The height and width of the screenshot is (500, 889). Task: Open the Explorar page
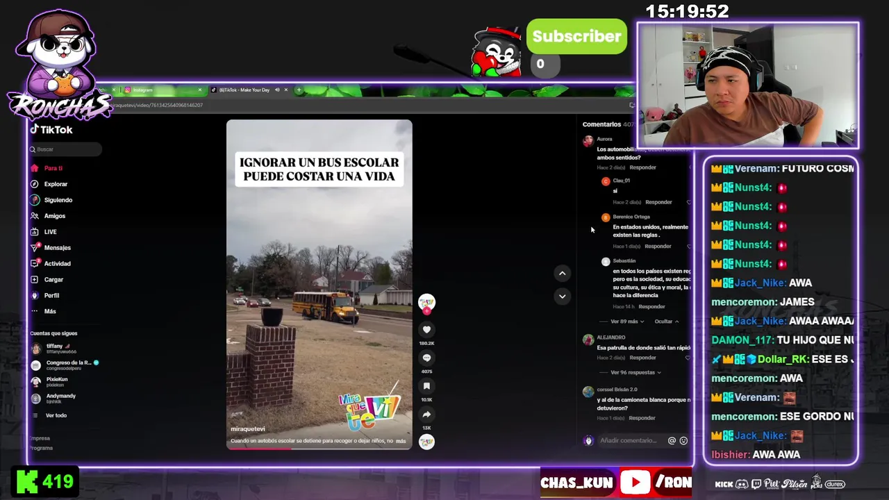click(49, 184)
